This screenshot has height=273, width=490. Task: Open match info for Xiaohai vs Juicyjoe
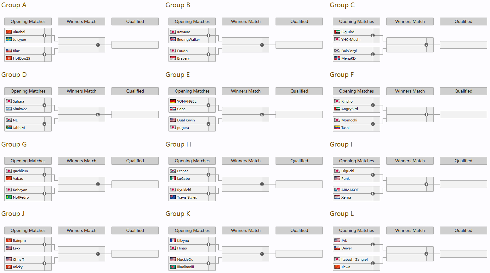point(44,35)
